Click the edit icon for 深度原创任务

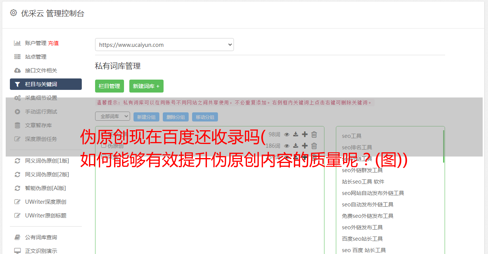(17, 139)
